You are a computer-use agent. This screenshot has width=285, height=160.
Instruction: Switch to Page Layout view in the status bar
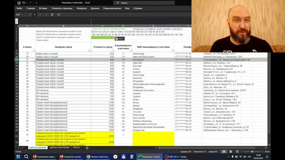click(231, 152)
